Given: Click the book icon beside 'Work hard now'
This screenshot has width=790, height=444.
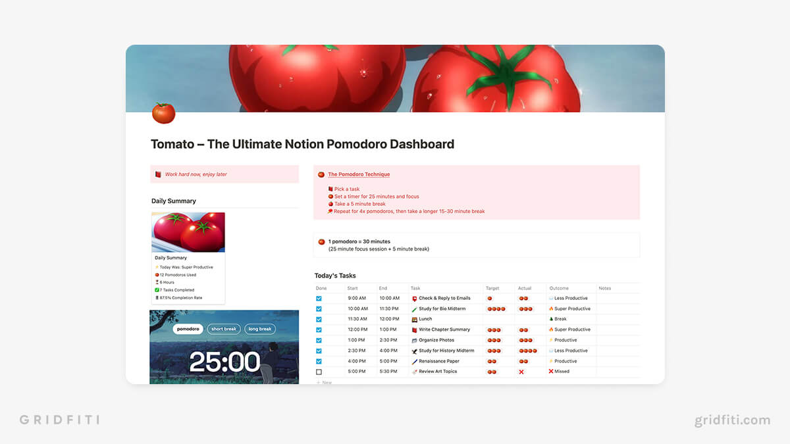Looking at the screenshot, I should click(158, 174).
